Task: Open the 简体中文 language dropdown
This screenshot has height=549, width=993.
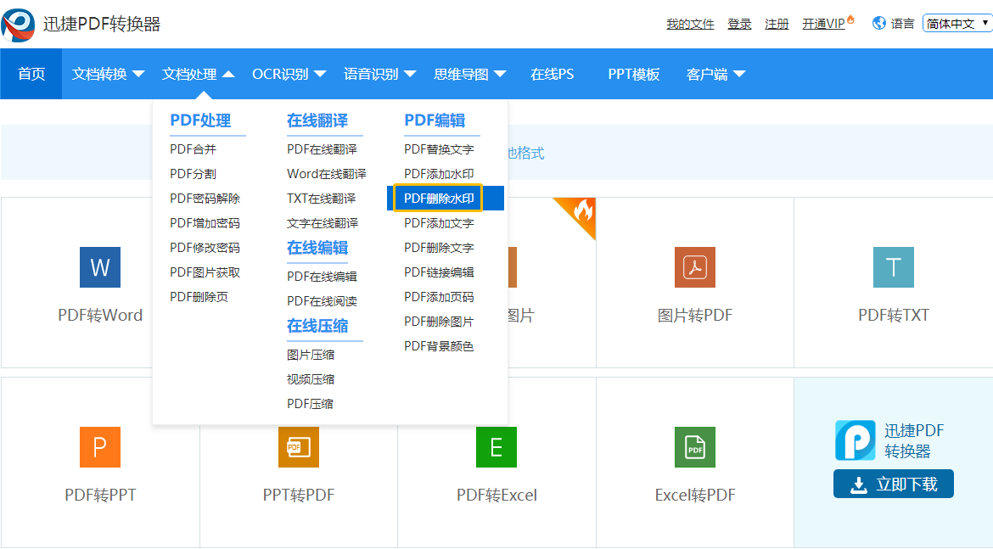Action: pos(957,24)
